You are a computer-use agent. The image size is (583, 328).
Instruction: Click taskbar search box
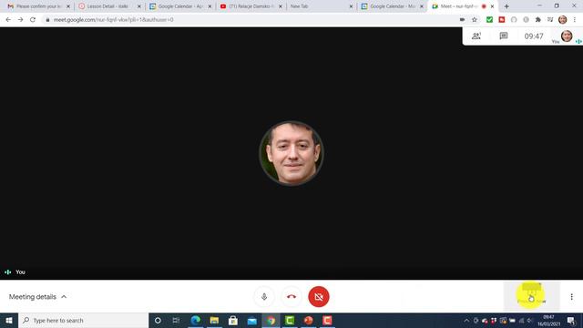click(83, 320)
